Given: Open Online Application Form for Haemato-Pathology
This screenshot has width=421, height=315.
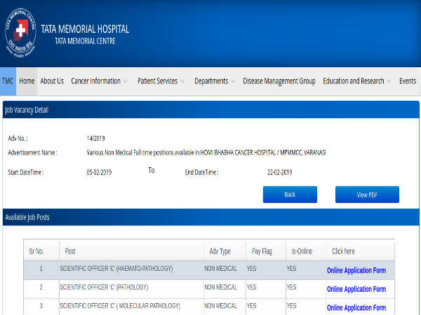Looking at the screenshot, I should pos(356,270).
